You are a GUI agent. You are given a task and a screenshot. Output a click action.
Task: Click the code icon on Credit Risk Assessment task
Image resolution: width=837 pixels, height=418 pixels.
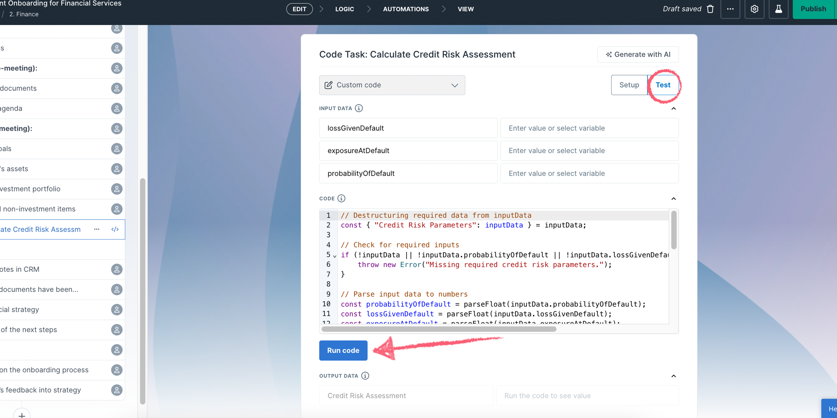click(x=115, y=230)
